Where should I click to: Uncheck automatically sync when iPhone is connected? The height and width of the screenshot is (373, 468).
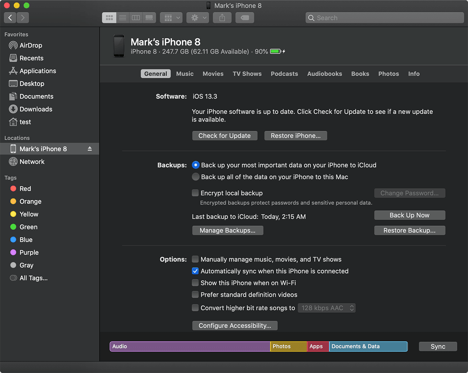(x=196, y=271)
